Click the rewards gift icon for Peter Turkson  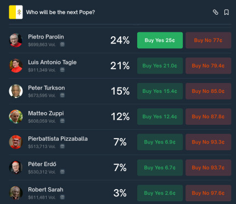click(62, 95)
